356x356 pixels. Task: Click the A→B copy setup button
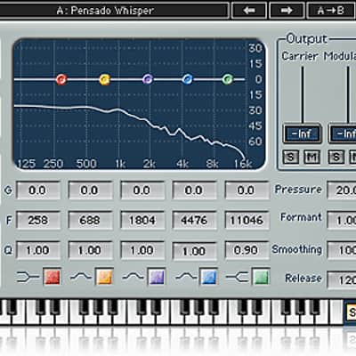click(331, 11)
